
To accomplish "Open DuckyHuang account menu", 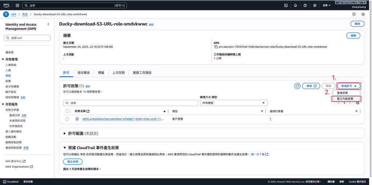I will point(359,7).
